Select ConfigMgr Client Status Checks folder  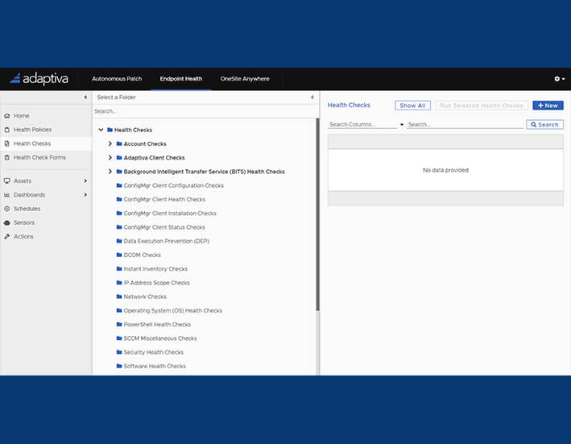[x=164, y=227]
